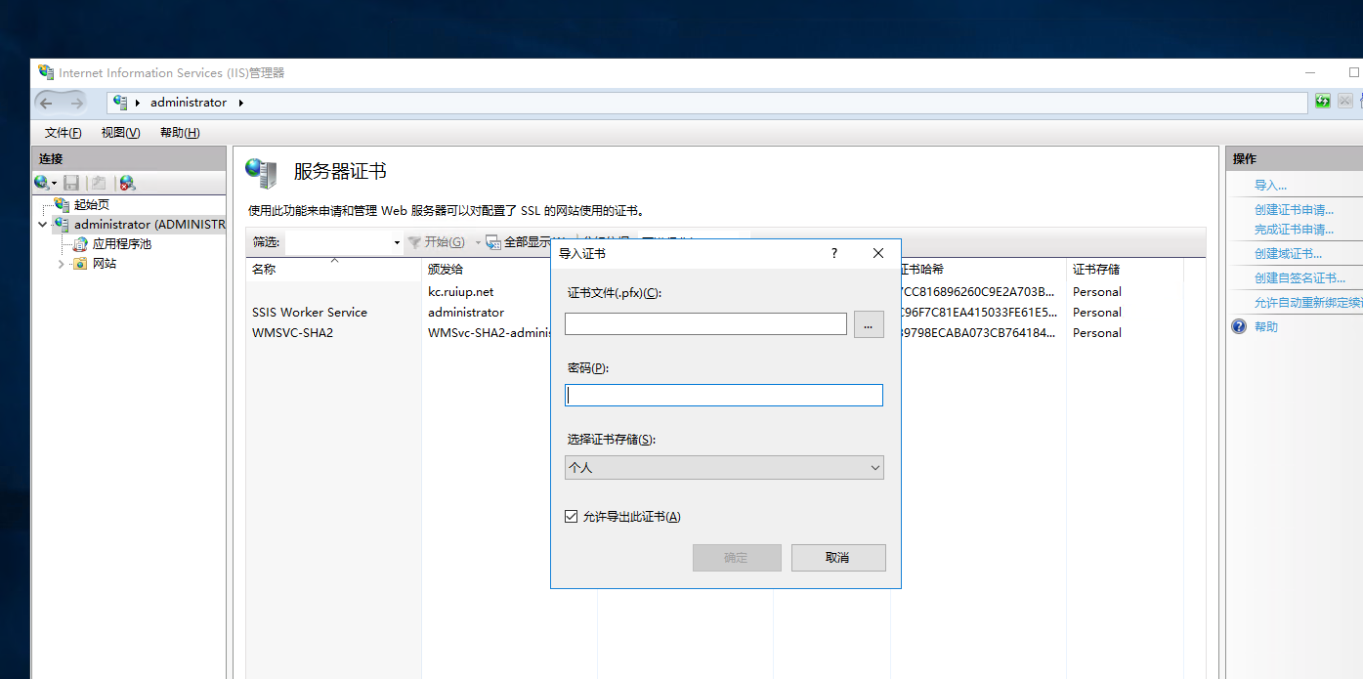Click dropdown arrow of the connect globe icon
The height and width of the screenshot is (679, 1363).
tap(54, 184)
